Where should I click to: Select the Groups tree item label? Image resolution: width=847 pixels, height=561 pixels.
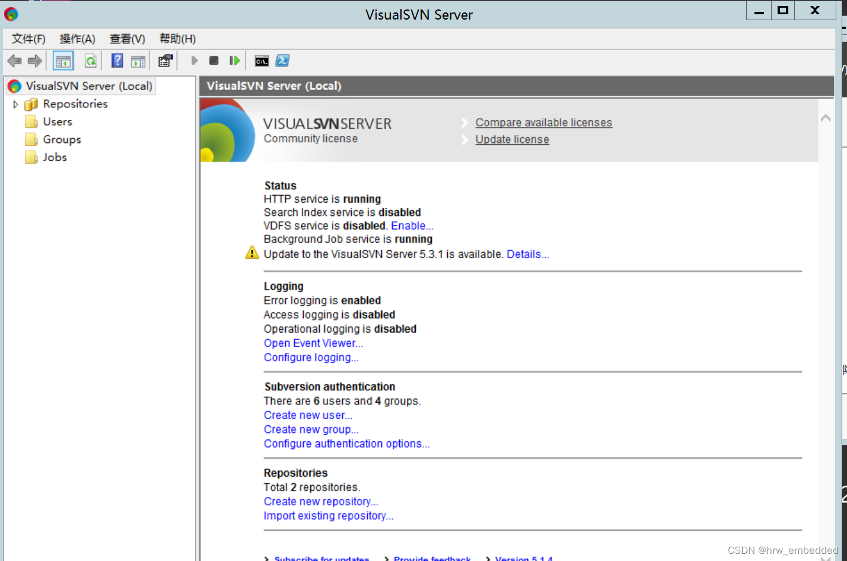[x=62, y=139]
